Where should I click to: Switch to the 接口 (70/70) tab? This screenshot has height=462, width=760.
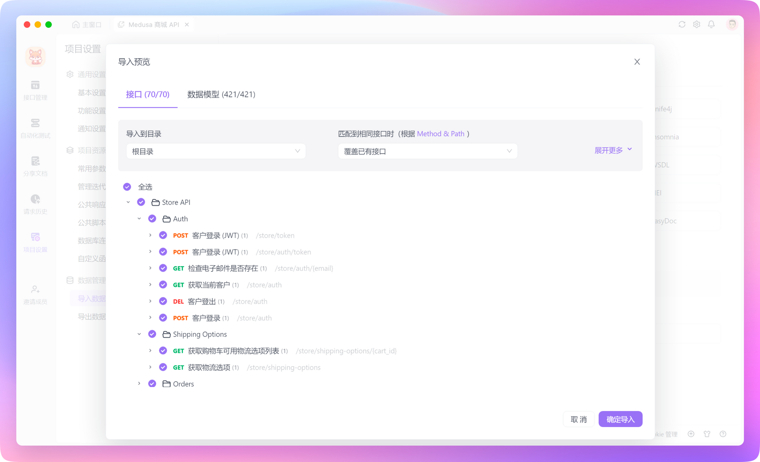pyautogui.click(x=148, y=94)
